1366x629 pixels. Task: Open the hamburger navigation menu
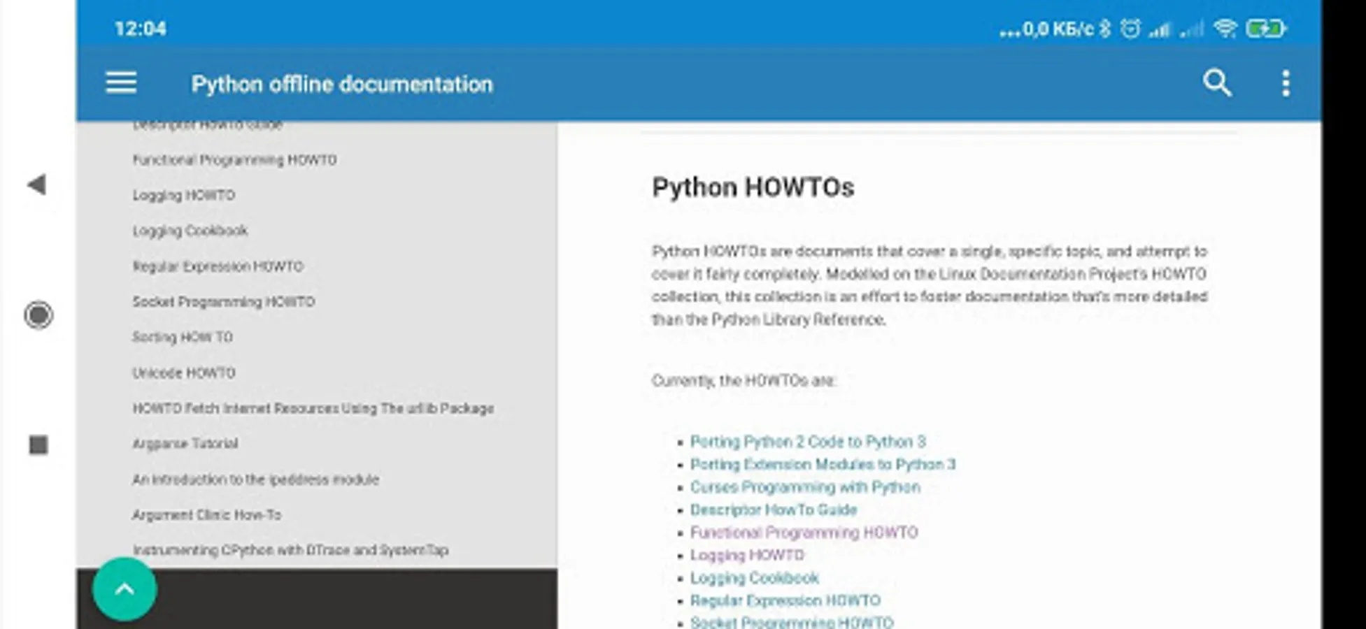coord(121,83)
